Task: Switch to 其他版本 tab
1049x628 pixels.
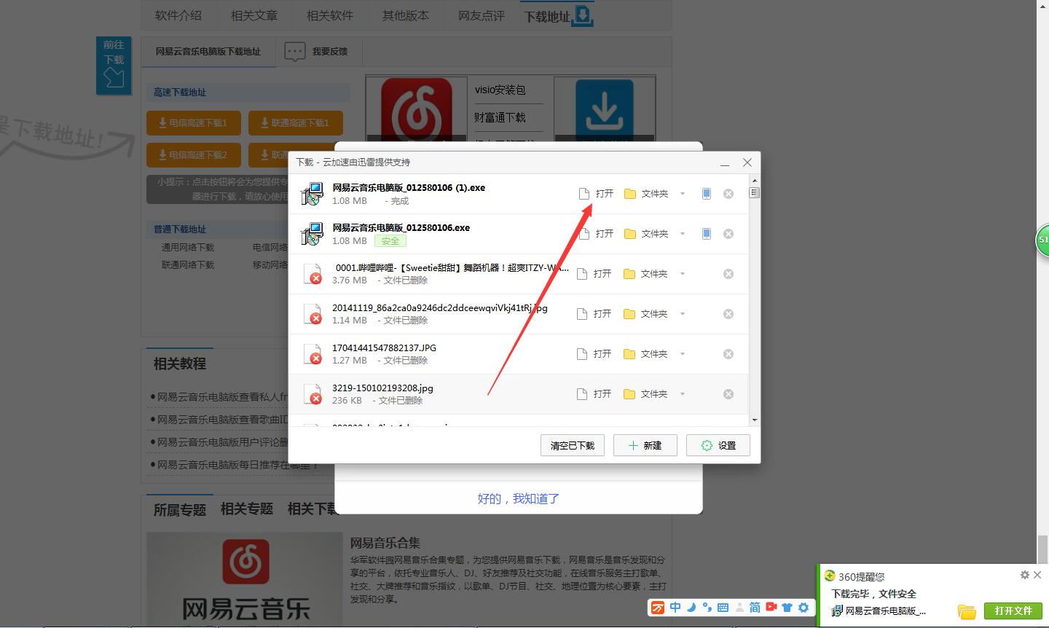Action: tap(406, 15)
